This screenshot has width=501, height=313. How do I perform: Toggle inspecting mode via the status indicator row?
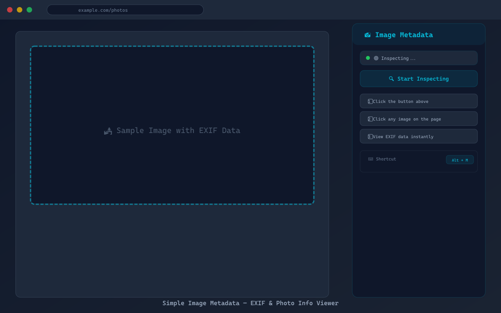click(418, 58)
